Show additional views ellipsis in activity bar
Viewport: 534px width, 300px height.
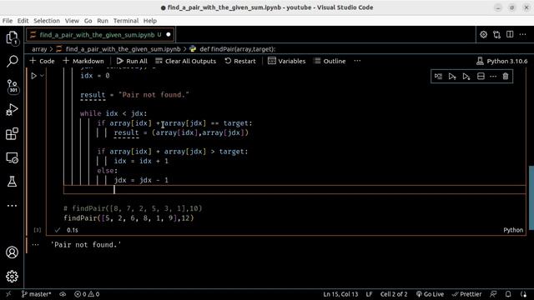pyautogui.click(x=12, y=206)
